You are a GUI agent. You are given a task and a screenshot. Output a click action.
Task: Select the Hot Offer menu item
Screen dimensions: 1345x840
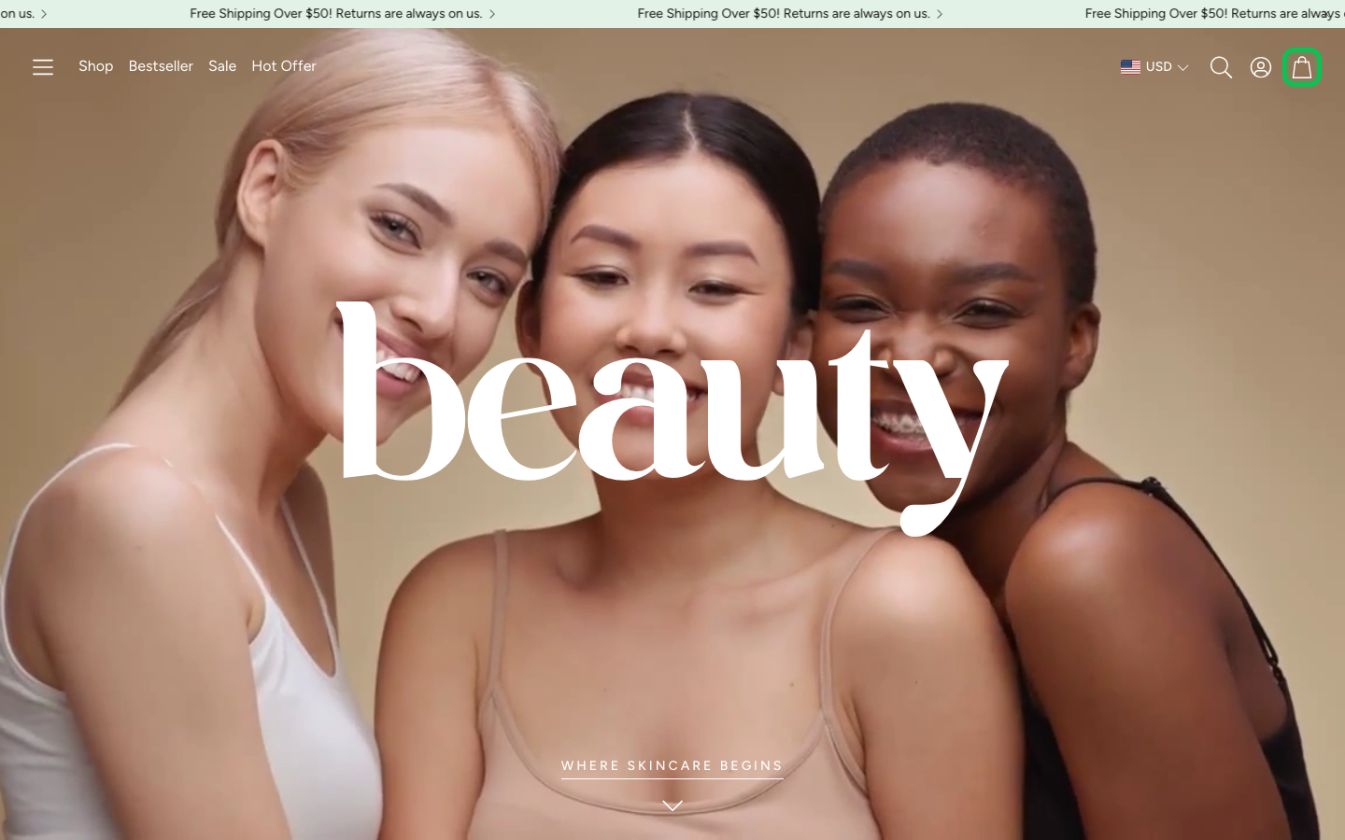(284, 66)
